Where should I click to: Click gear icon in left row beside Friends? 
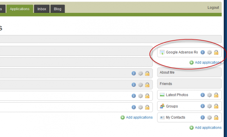point(140,85)
